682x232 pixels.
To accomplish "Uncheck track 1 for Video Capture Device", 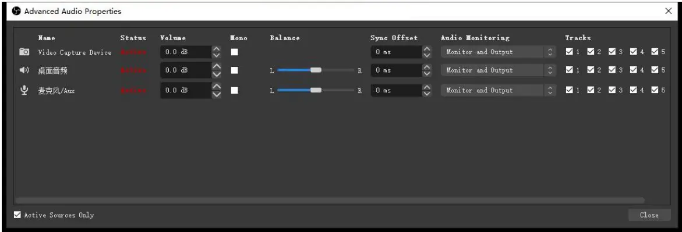I will (570, 52).
